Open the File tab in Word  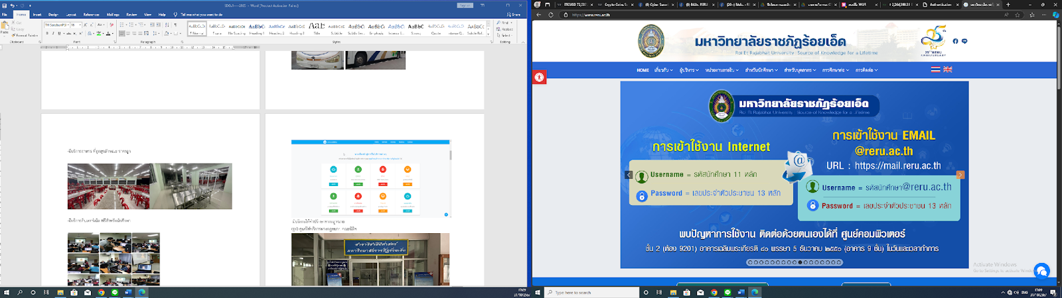(5, 15)
